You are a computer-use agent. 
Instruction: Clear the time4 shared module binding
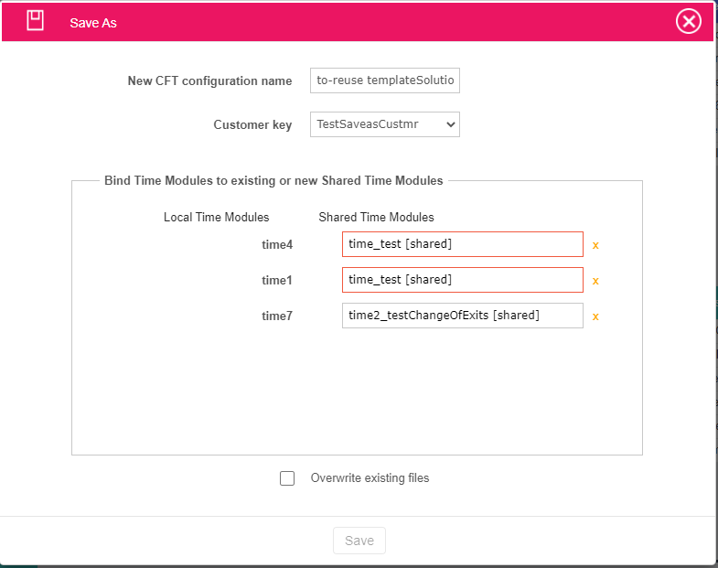(595, 245)
